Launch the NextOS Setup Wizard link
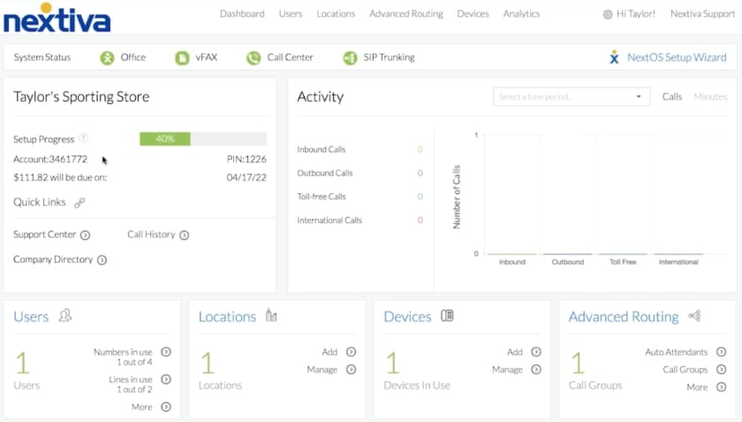 pyautogui.click(x=677, y=57)
